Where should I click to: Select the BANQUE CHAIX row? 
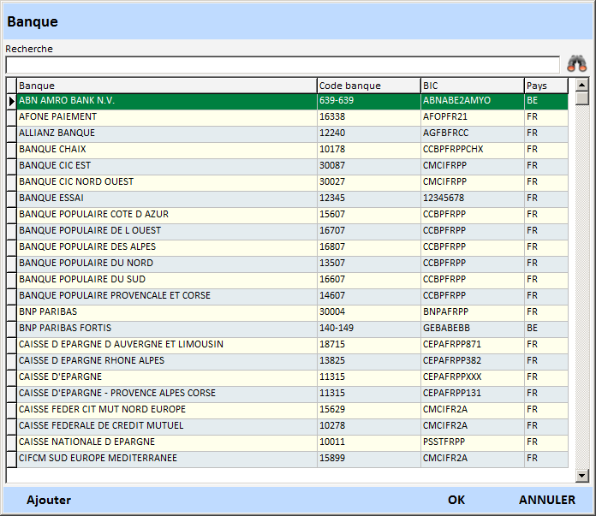tap(287, 150)
